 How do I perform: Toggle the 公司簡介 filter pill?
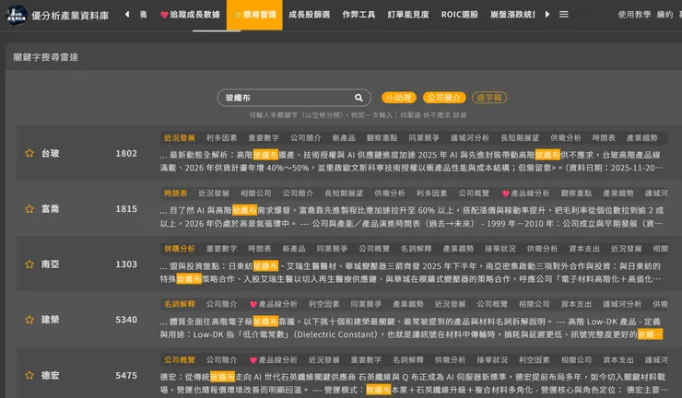point(444,98)
